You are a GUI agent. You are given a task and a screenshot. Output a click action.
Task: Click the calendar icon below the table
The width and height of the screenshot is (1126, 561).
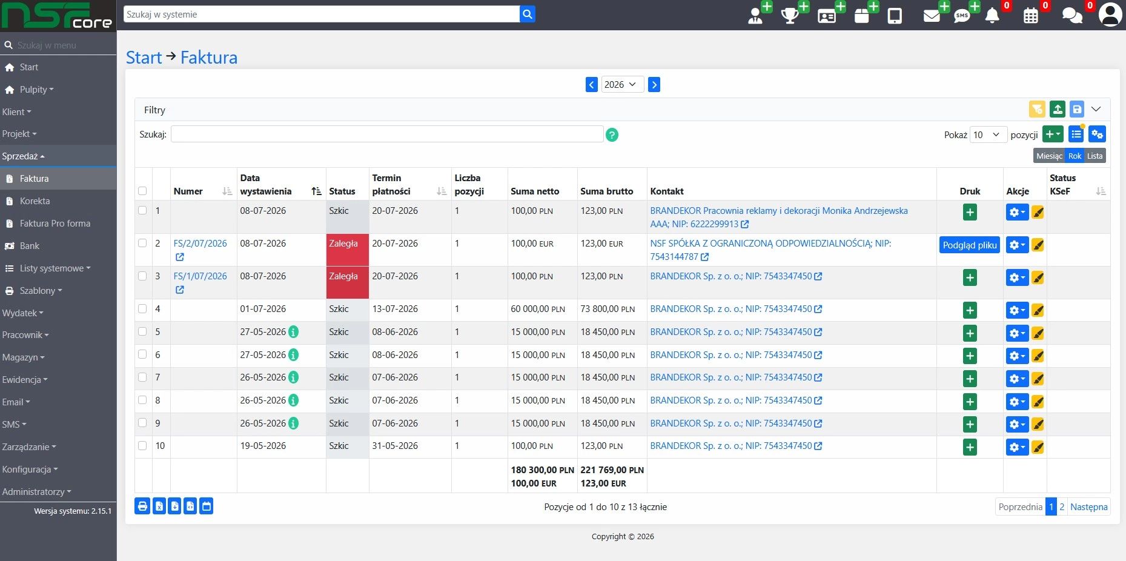click(207, 506)
